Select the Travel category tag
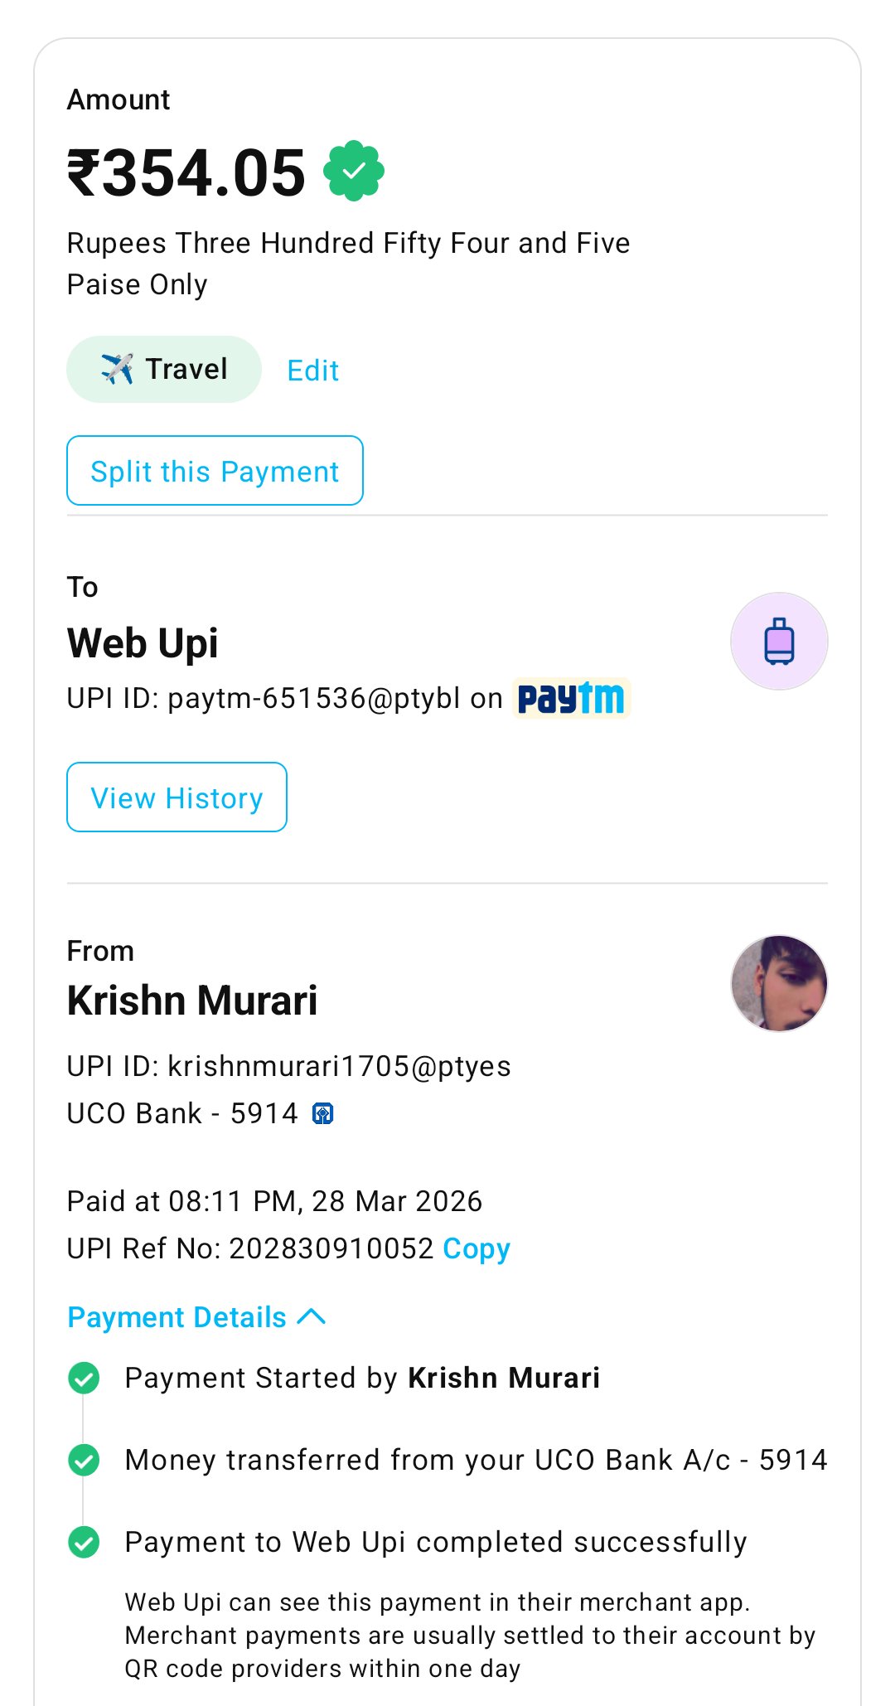Screen dimensions: 895x1706 coord(164,370)
